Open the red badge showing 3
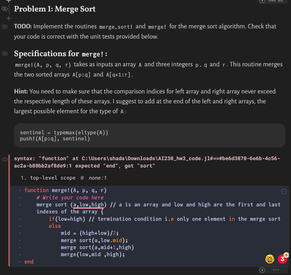This screenshot has height=275, width=291. click(282, 259)
